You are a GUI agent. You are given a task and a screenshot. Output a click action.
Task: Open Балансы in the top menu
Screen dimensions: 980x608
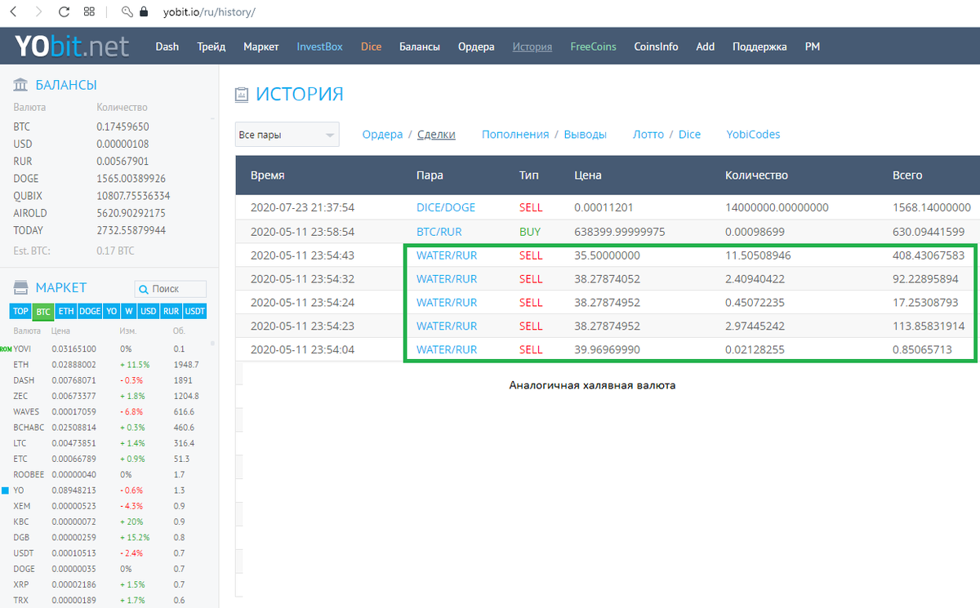(x=420, y=47)
